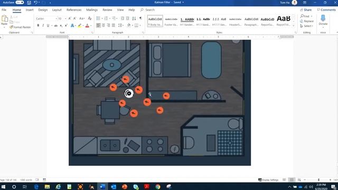This screenshot has width=338, height=190.
Task: Apply the Body Va... style
Action: coord(155,21)
